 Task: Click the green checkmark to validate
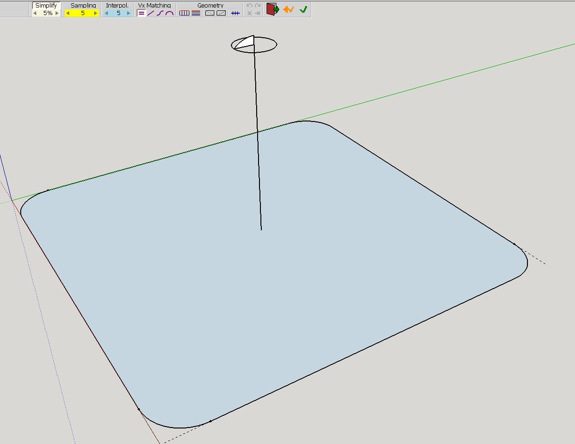(x=303, y=9)
